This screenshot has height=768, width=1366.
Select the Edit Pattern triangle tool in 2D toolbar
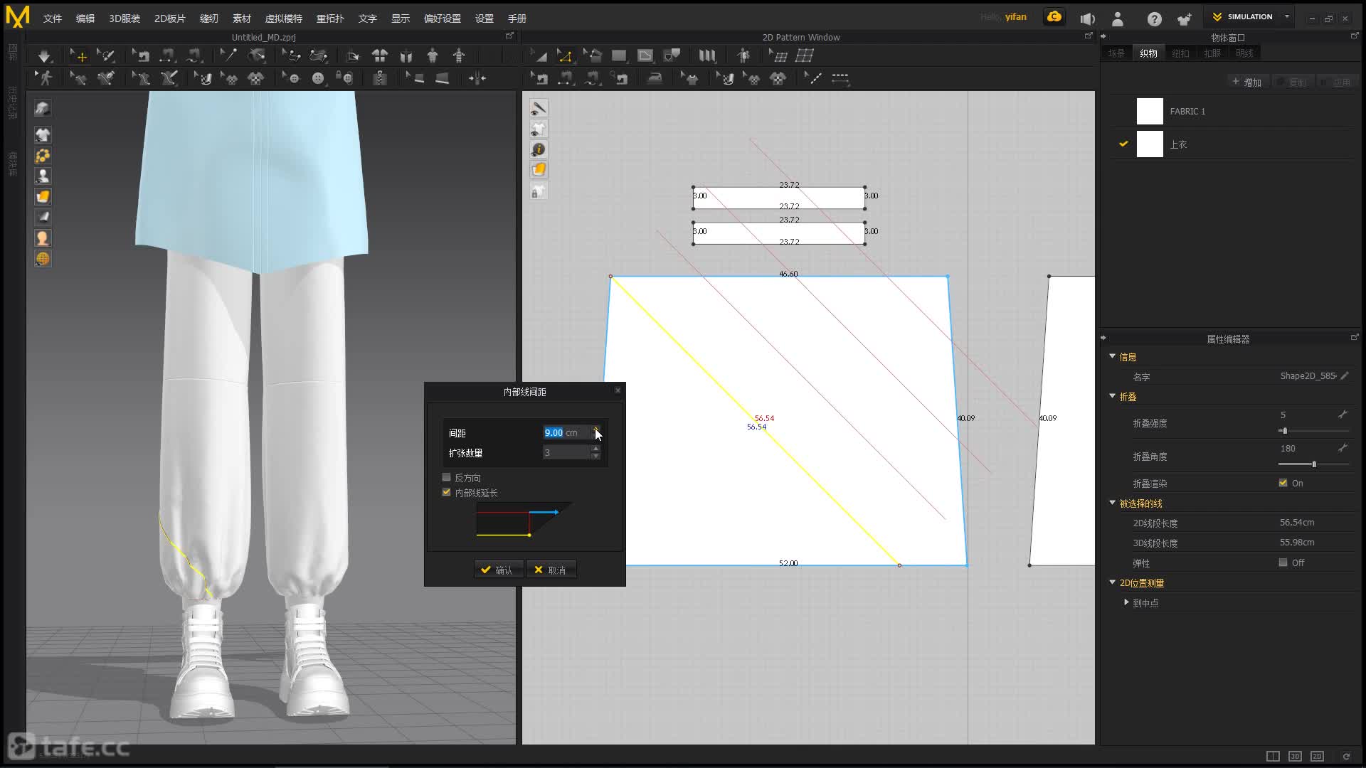coord(539,55)
